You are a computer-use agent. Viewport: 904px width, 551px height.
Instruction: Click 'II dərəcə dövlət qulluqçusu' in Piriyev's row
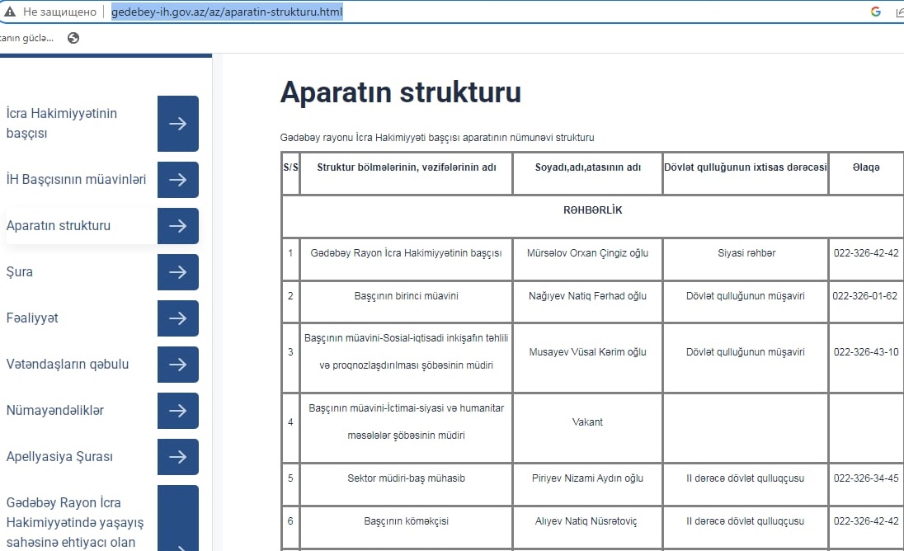click(x=746, y=478)
